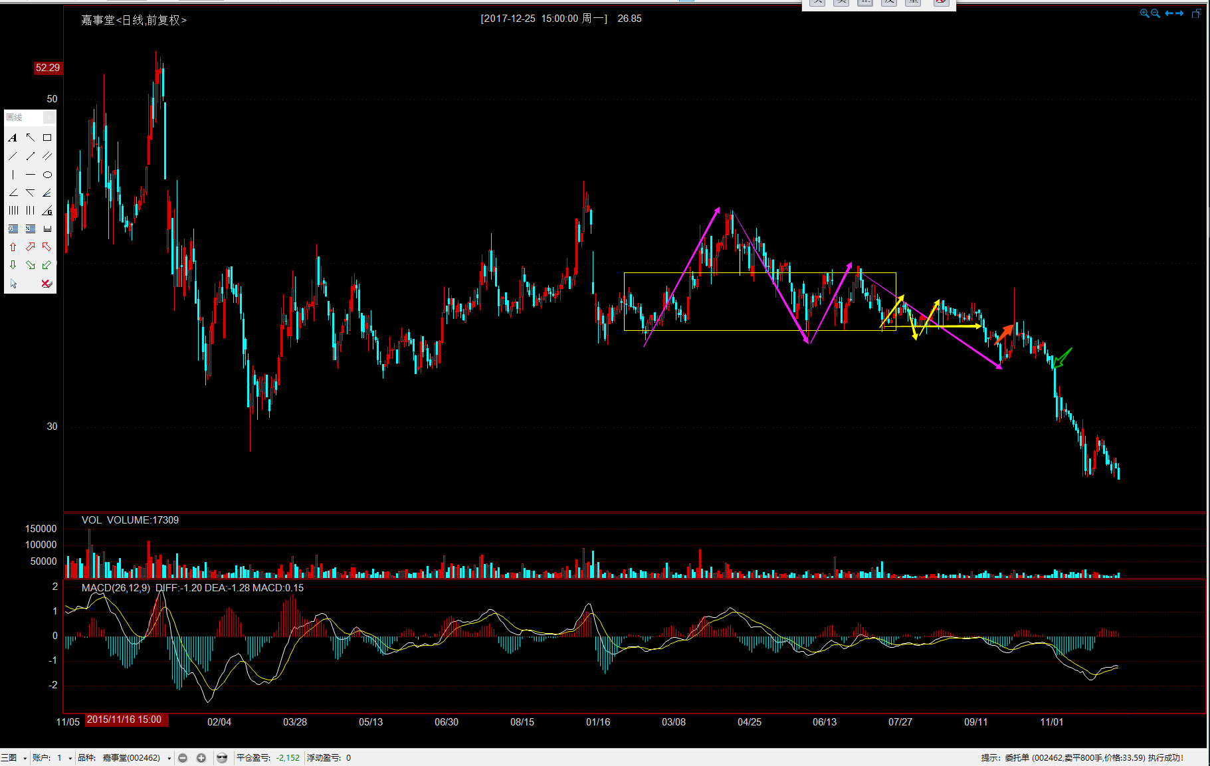Zoom out the chart with magnifier

1156,13
